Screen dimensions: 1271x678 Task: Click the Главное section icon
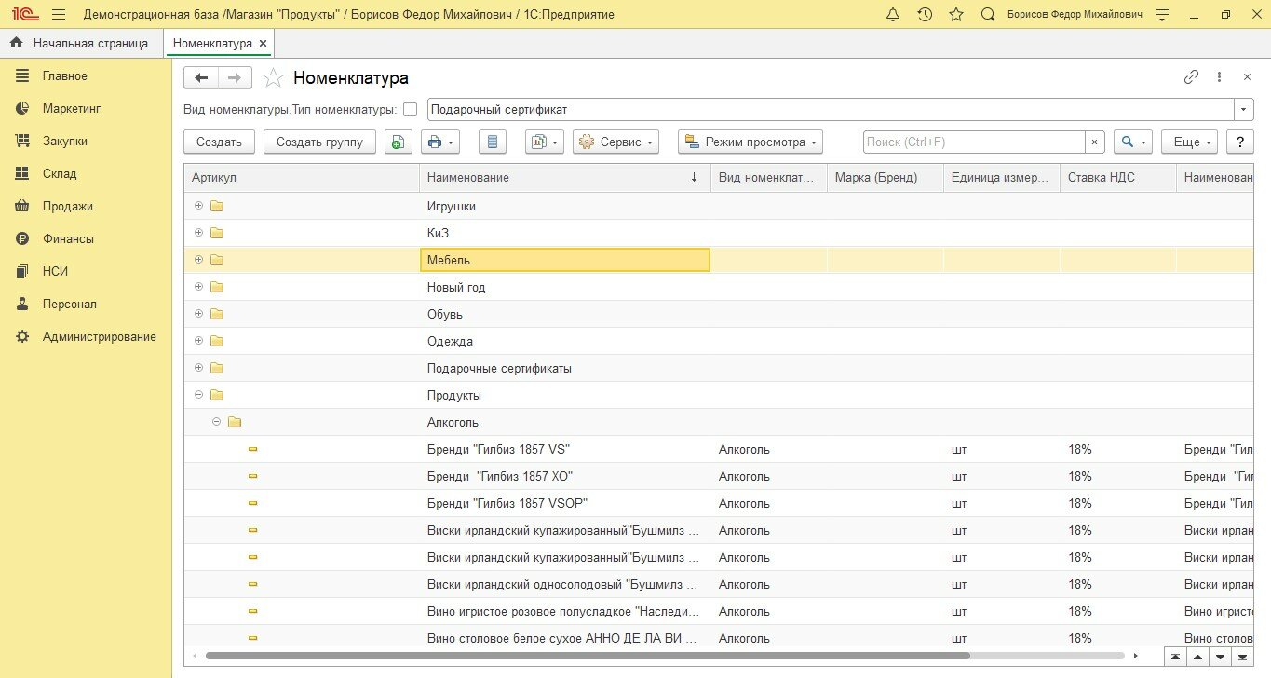[x=23, y=75]
